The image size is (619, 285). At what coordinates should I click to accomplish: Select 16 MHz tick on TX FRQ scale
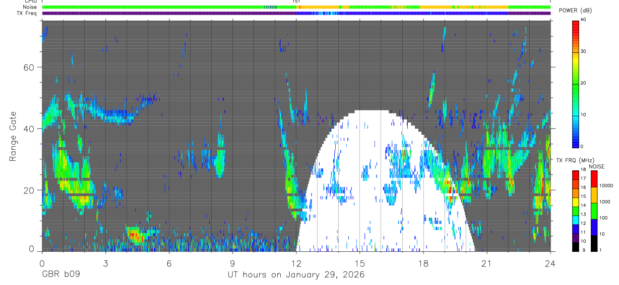(x=583, y=187)
